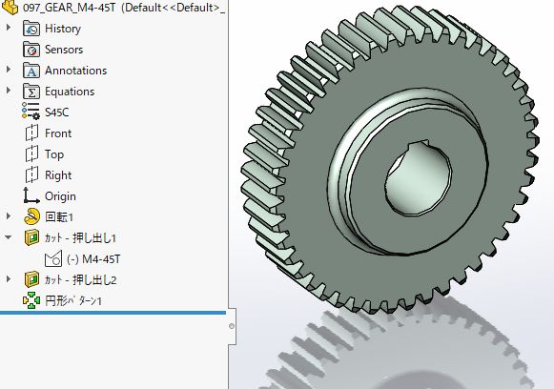Expand the 回転1 feature

(9, 216)
